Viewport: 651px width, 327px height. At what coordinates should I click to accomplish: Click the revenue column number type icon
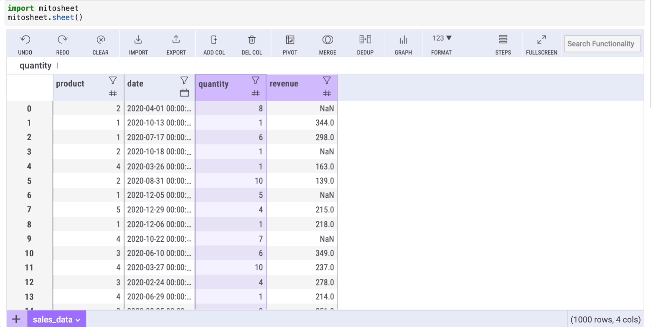click(327, 94)
